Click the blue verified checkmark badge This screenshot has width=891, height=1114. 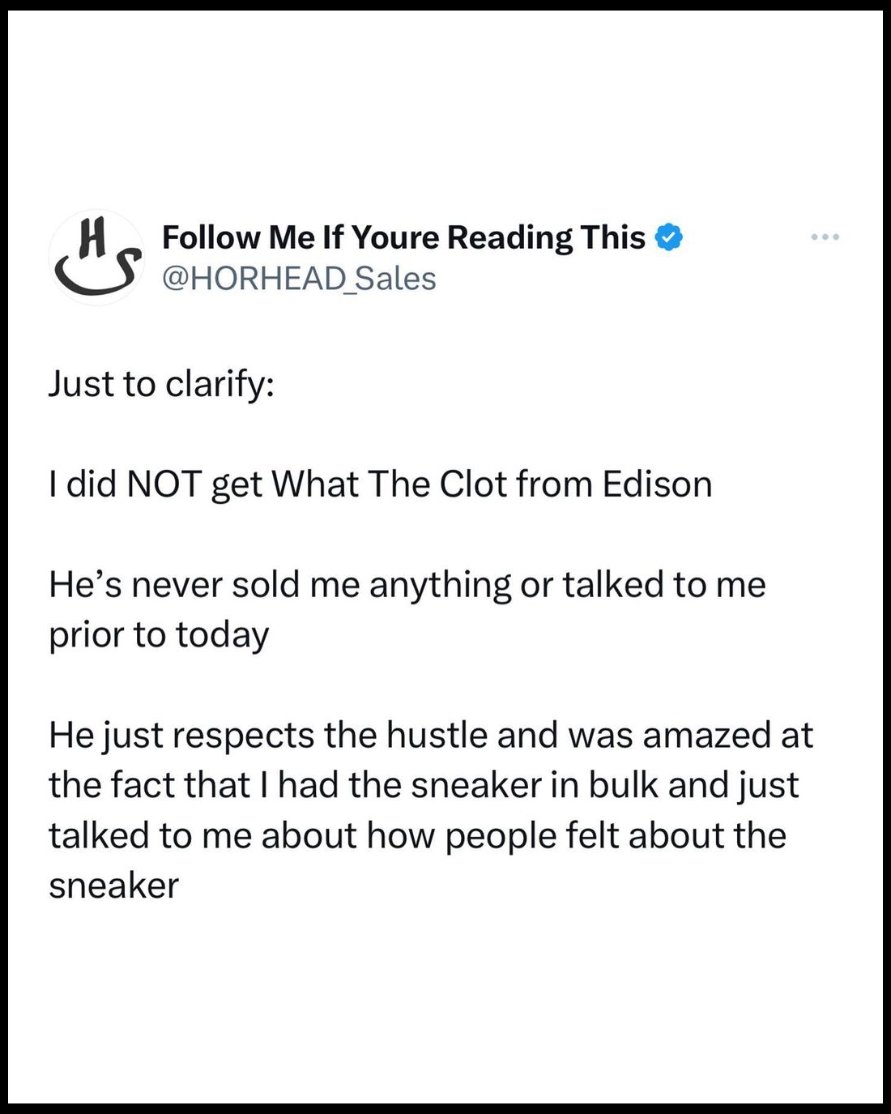(668, 238)
